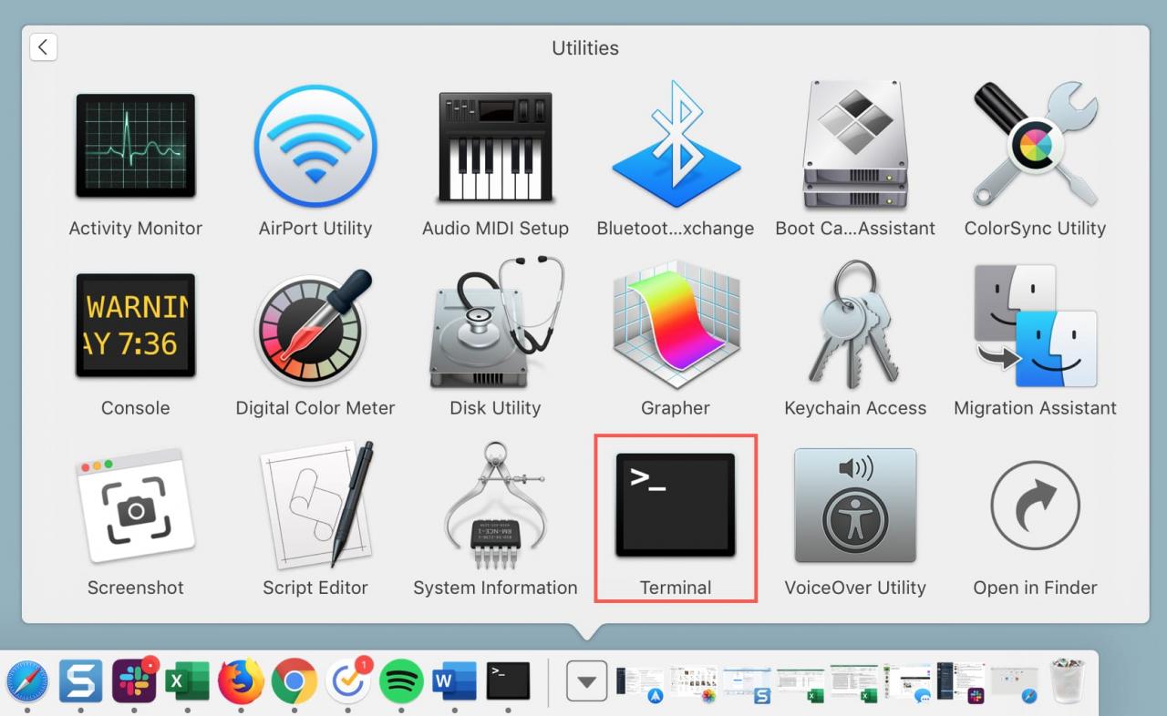The height and width of the screenshot is (716, 1167).
Task: Restore the minimized Photos window
Action: [x=694, y=683]
